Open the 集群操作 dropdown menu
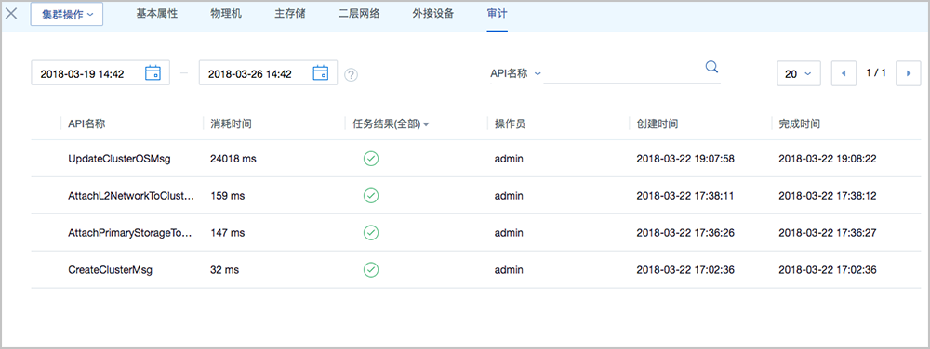This screenshot has height=349, width=930. coord(67,14)
